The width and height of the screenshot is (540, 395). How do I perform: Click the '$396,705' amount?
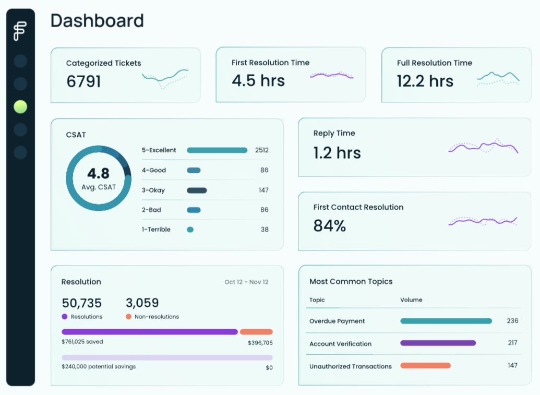click(260, 343)
